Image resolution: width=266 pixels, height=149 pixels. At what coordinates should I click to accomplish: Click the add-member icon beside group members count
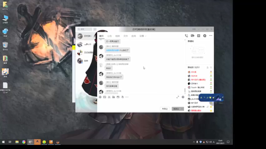[x=207, y=68]
